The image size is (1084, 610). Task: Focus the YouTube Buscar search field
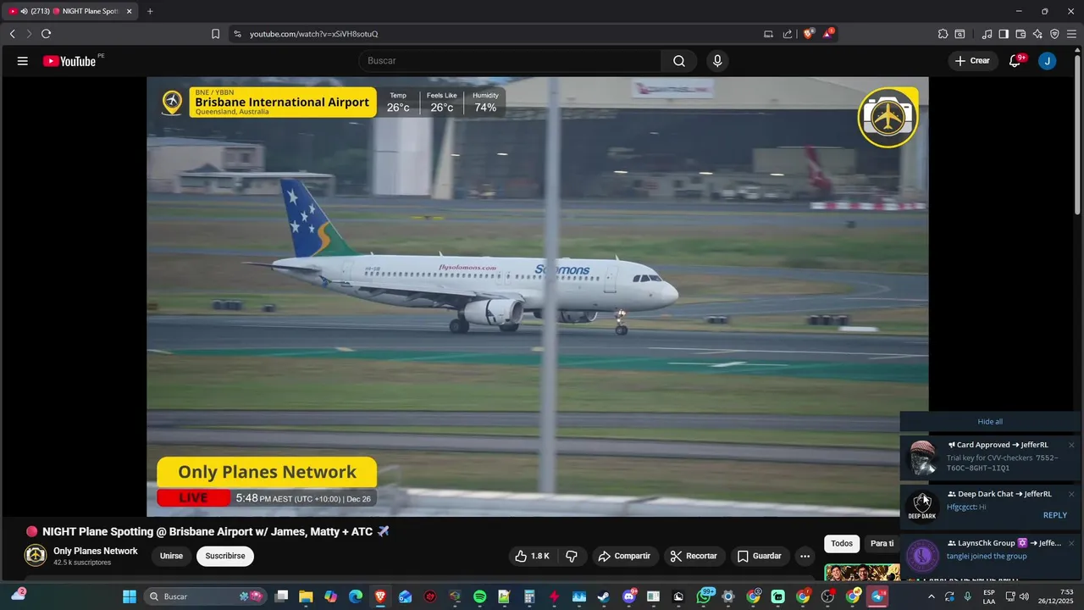click(510, 61)
